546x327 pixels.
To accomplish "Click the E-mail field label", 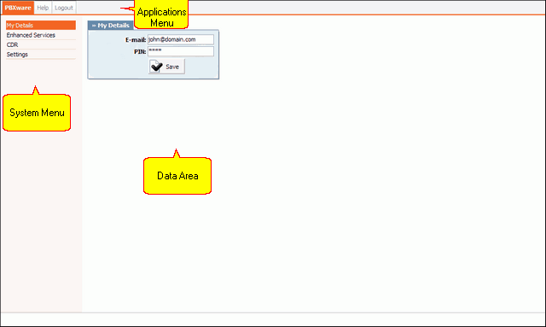I will [x=136, y=40].
